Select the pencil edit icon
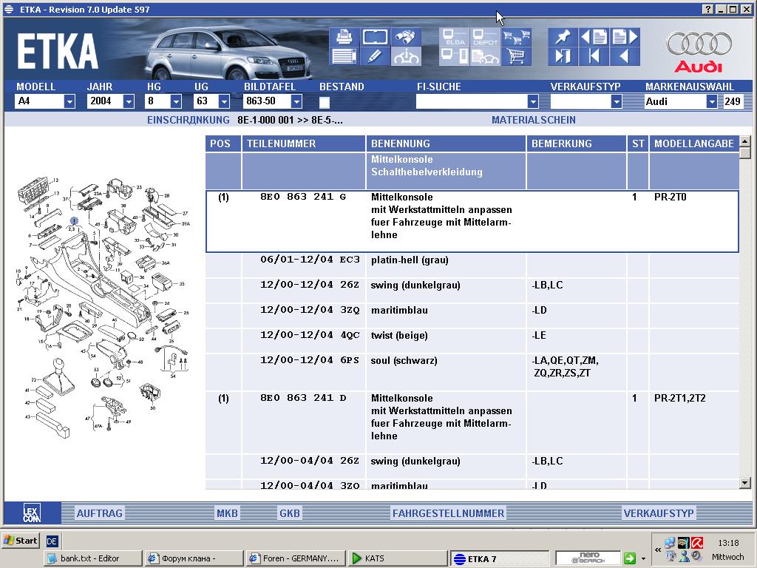The width and height of the screenshot is (757, 568). [375, 56]
